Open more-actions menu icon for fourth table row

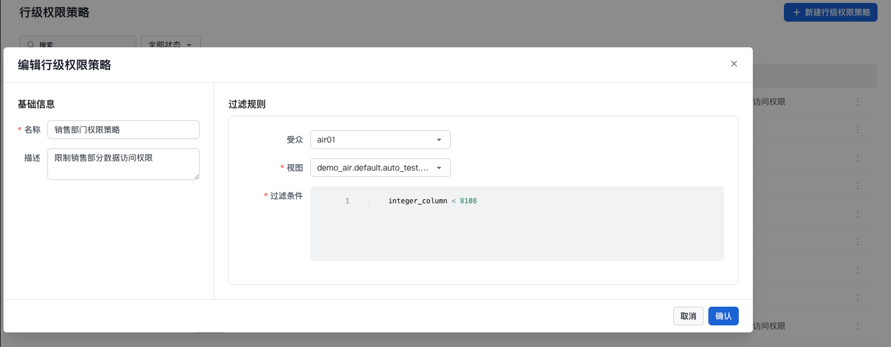coord(858,186)
